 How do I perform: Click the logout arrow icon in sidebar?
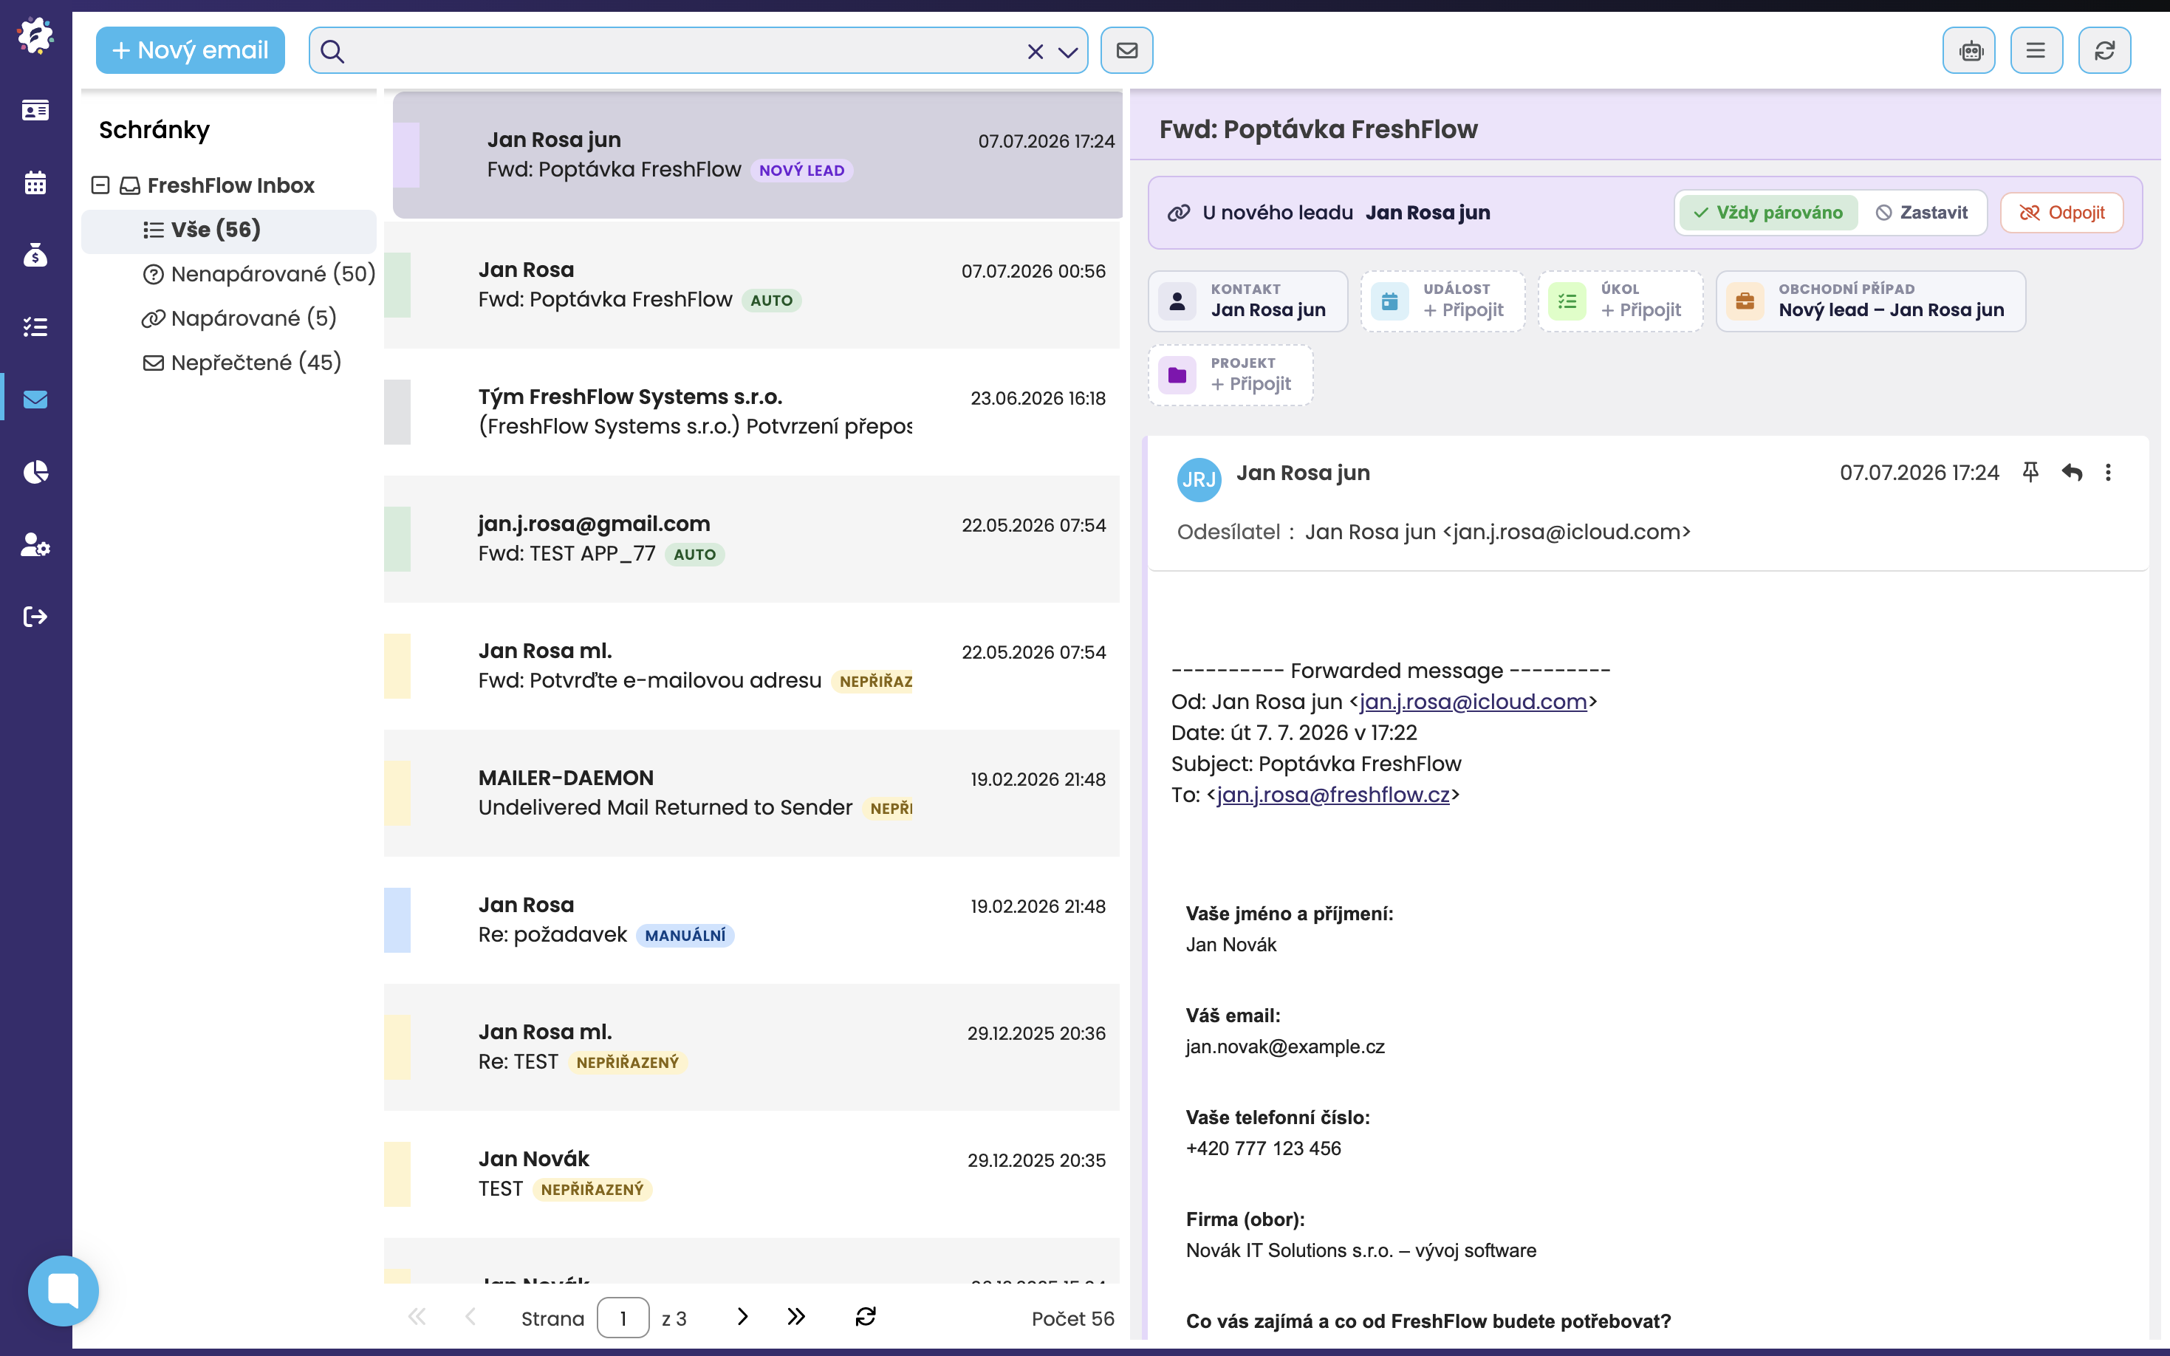point(35,616)
